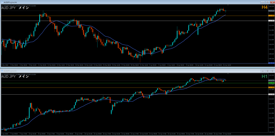Maximize the H4 chart window

pos(267,2)
